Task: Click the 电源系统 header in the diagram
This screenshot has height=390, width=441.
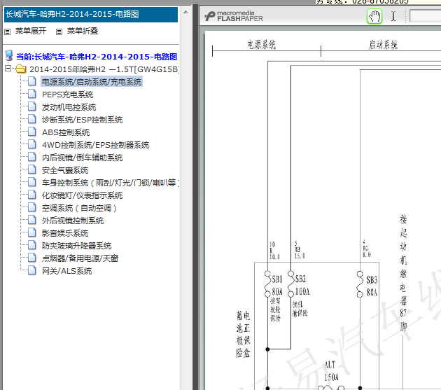Action: click(262, 45)
